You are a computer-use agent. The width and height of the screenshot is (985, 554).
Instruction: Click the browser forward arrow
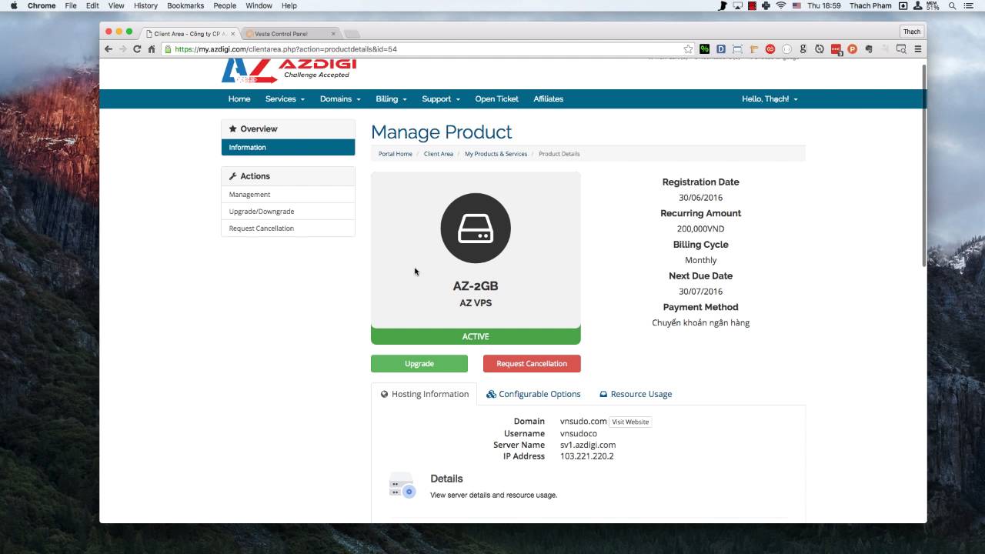[122, 48]
